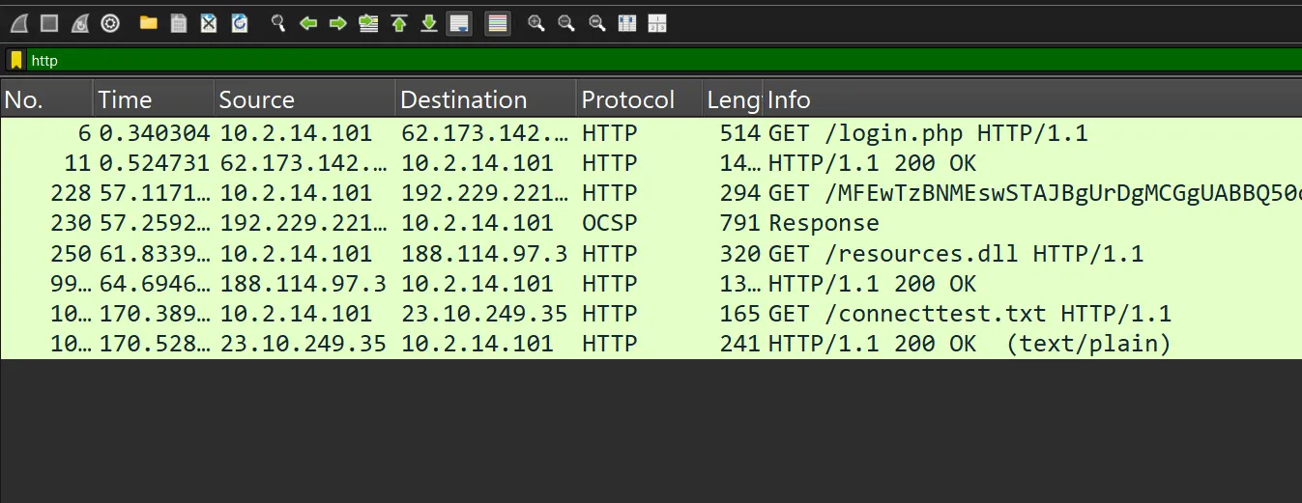Reload the capture file
The height and width of the screenshot is (503, 1302).
(240, 23)
